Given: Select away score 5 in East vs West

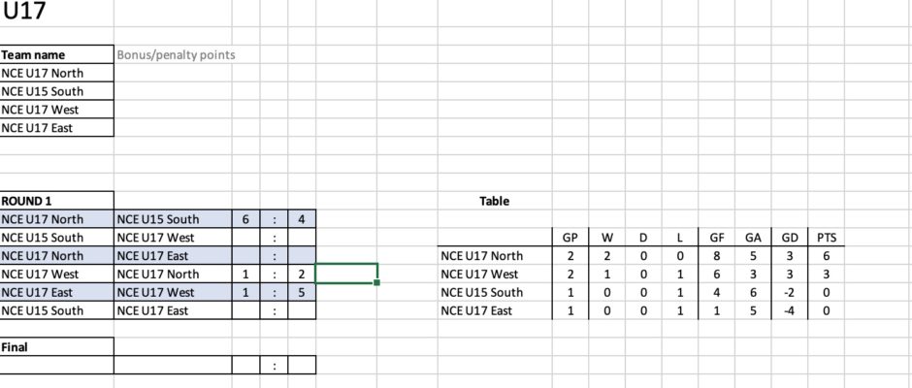Looking at the screenshot, I should click(x=302, y=292).
